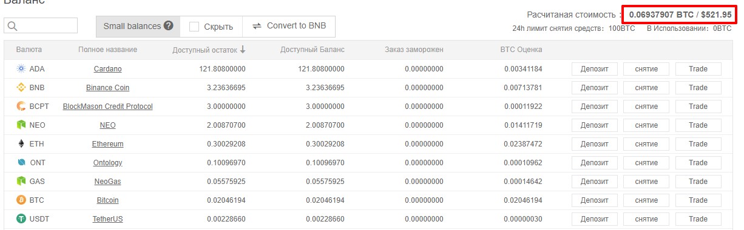Click the Small balances label

click(x=132, y=26)
